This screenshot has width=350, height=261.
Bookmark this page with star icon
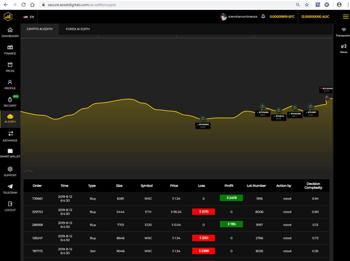coord(307,5)
